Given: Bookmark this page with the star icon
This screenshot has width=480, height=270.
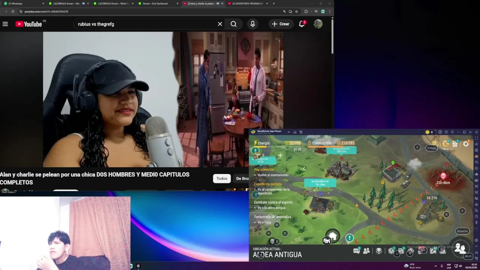Looking at the screenshot, I should click(x=297, y=12).
